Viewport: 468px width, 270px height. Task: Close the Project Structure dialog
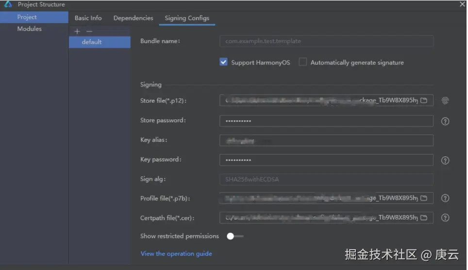coord(462,4)
